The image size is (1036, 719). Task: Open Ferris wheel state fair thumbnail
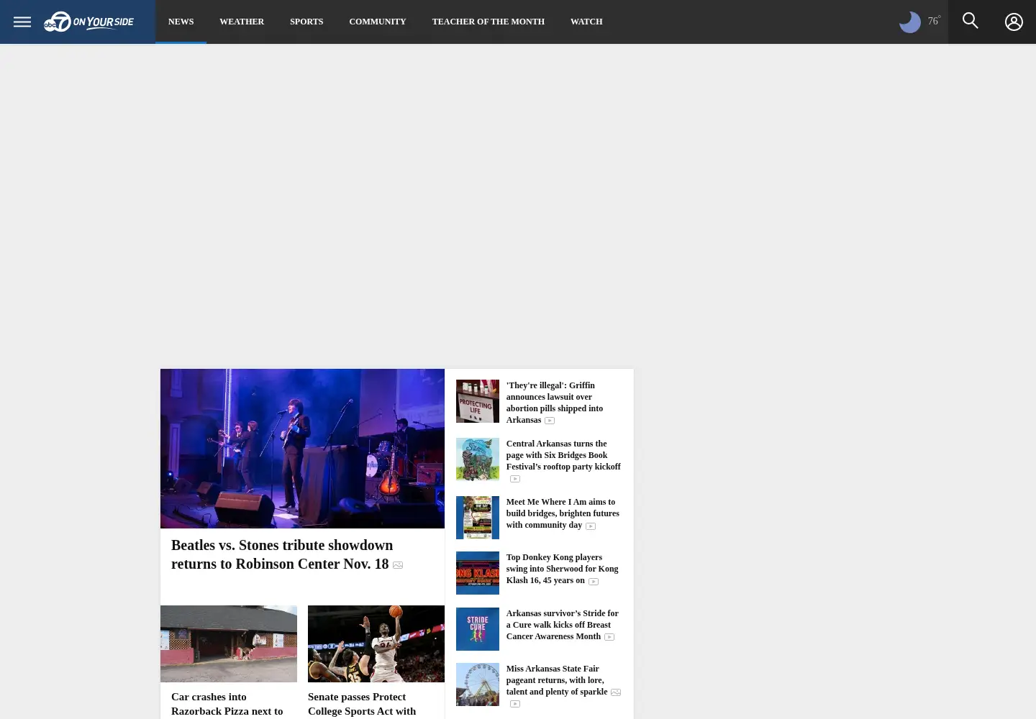[478, 684]
